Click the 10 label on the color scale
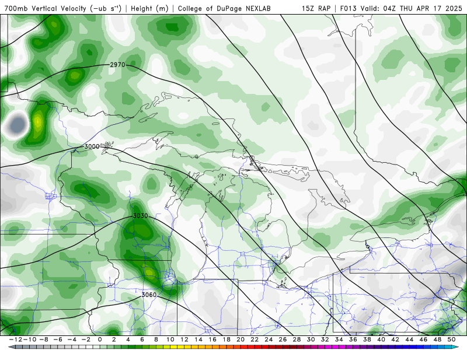The width and height of the screenshot is (467, 350). [x=170, y=339]
